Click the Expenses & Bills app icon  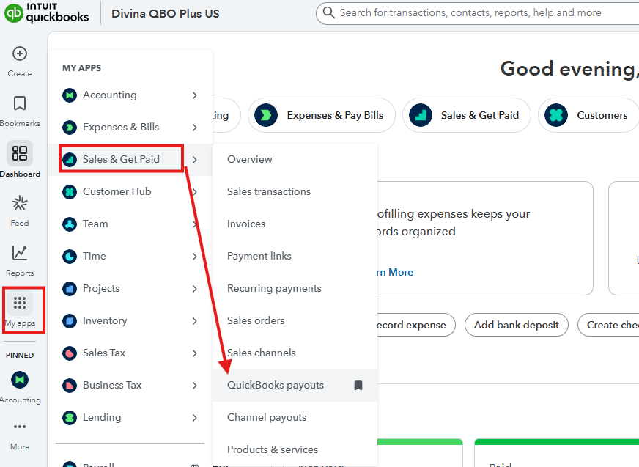70,128
